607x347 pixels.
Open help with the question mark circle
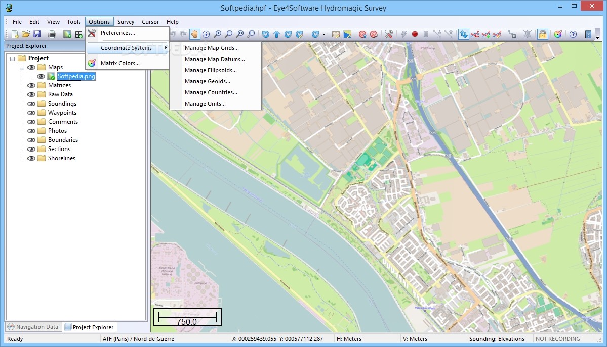(x=573, y=34)
